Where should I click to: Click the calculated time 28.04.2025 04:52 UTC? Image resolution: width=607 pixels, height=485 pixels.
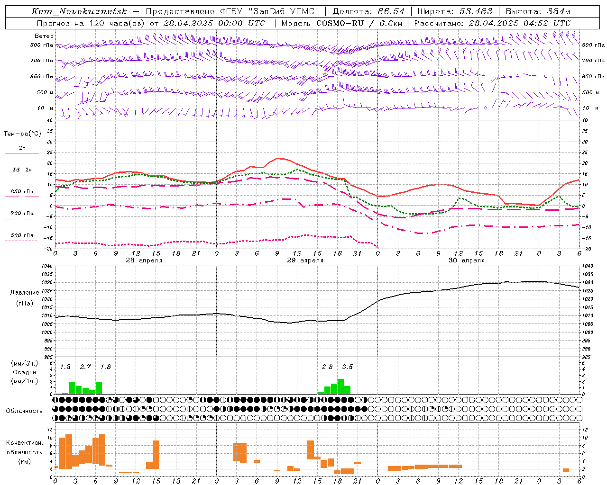coord(520,23)
